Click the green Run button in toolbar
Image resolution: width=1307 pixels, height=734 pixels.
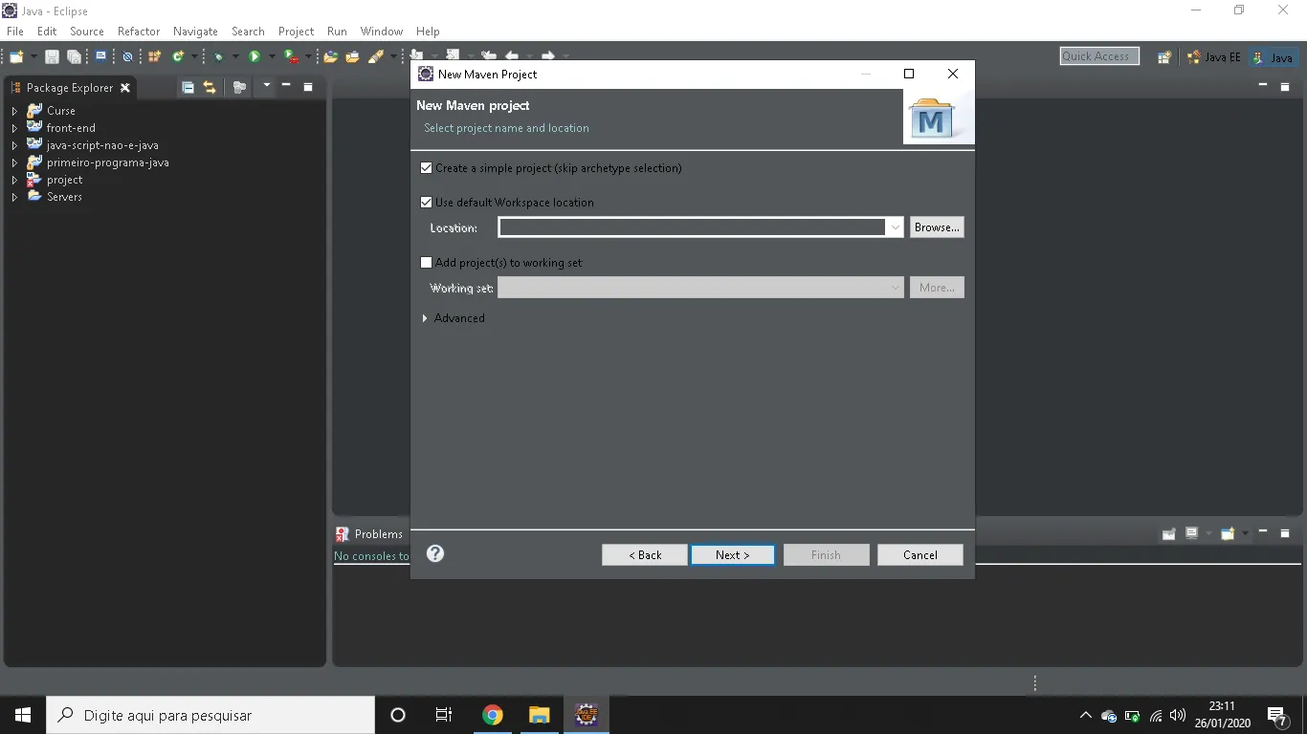255,57
